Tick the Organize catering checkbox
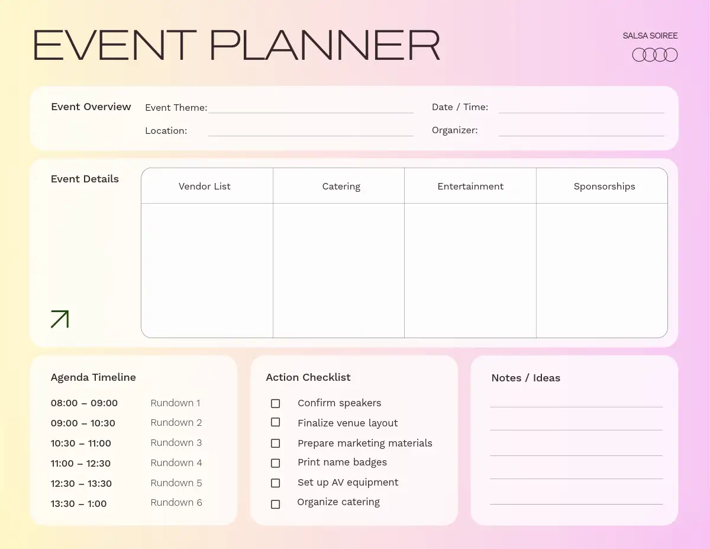Image resolution: width=710 pixels, height=549 pixels. [275, 504]
